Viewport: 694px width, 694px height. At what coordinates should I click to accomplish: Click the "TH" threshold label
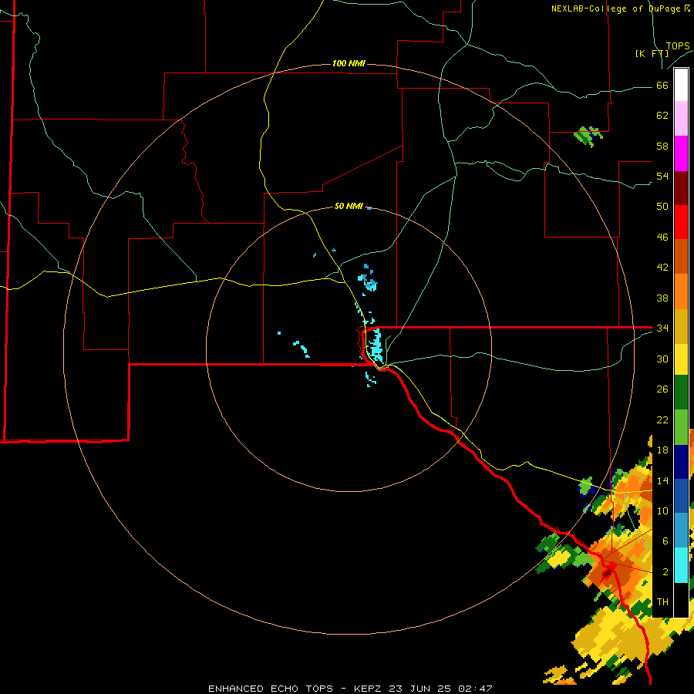pos(662,601)
